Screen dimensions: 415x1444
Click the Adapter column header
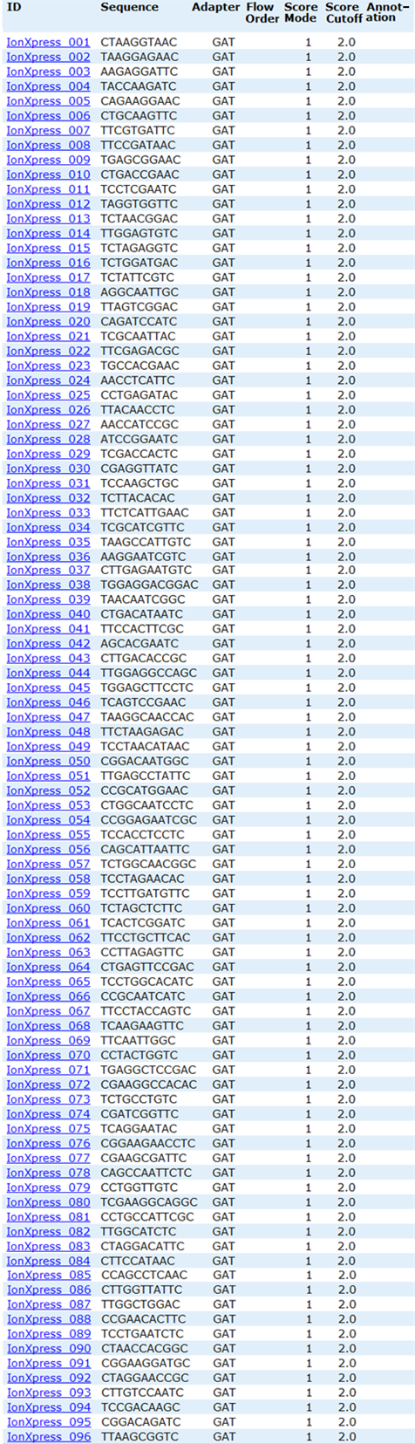click(x=215, y=7)
